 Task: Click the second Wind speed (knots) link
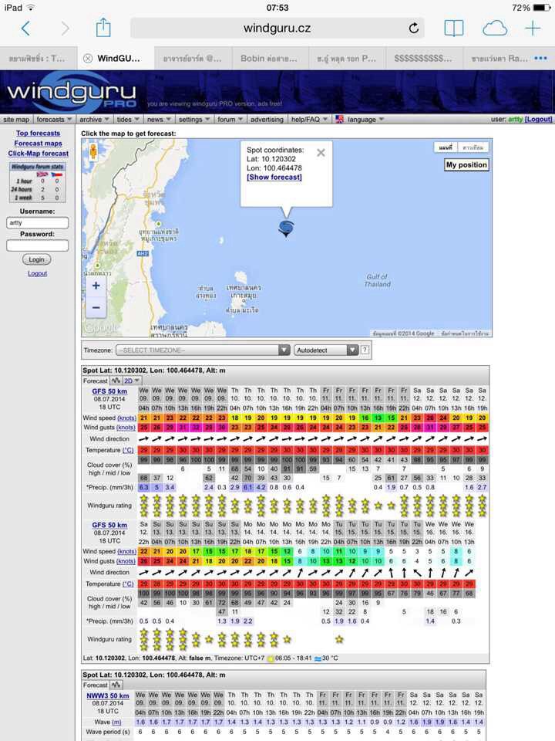point(126,551)
